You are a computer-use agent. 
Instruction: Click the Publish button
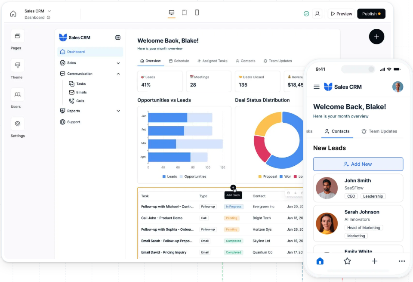[x=371, y=14]
